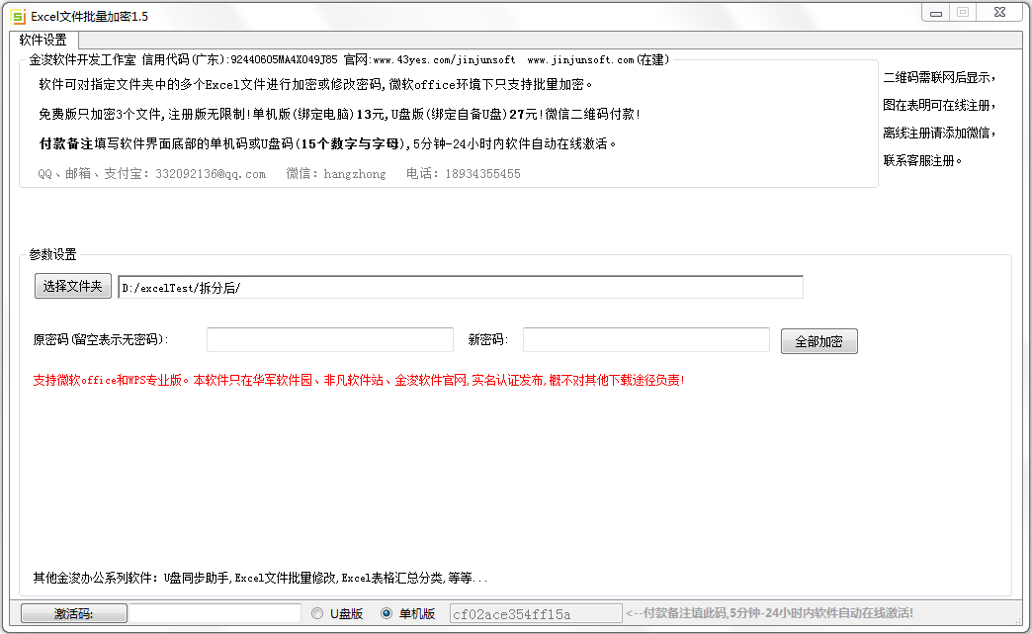Click the 全部加密 button

click(x=818, y=341)
